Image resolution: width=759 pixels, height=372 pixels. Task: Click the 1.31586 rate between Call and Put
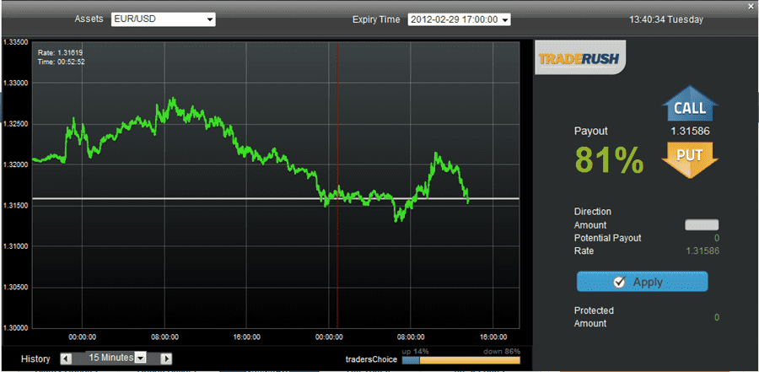pyautogui.click(x=690, y=132)
